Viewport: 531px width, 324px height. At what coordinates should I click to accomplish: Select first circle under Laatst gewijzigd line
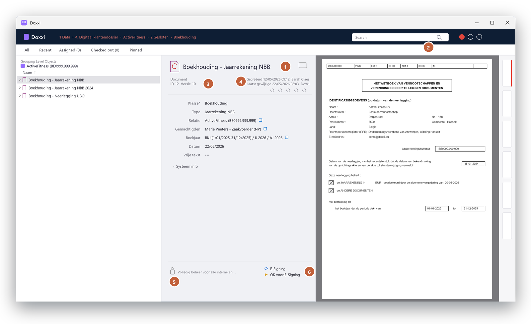tap(272, 90)
